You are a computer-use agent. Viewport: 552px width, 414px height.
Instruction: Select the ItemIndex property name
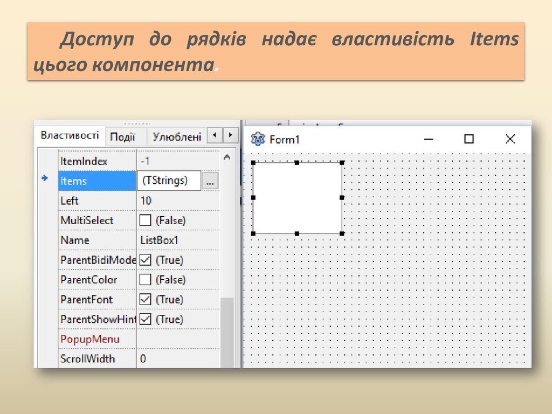pos(84,161)
